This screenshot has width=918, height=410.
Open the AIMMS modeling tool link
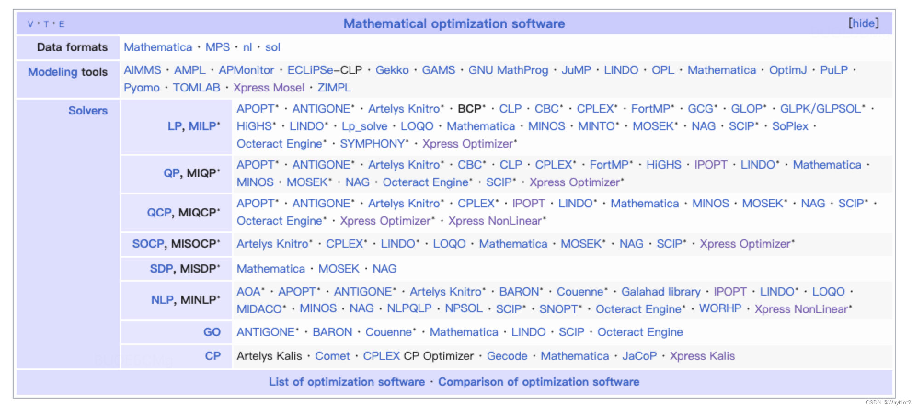(143, 70)
